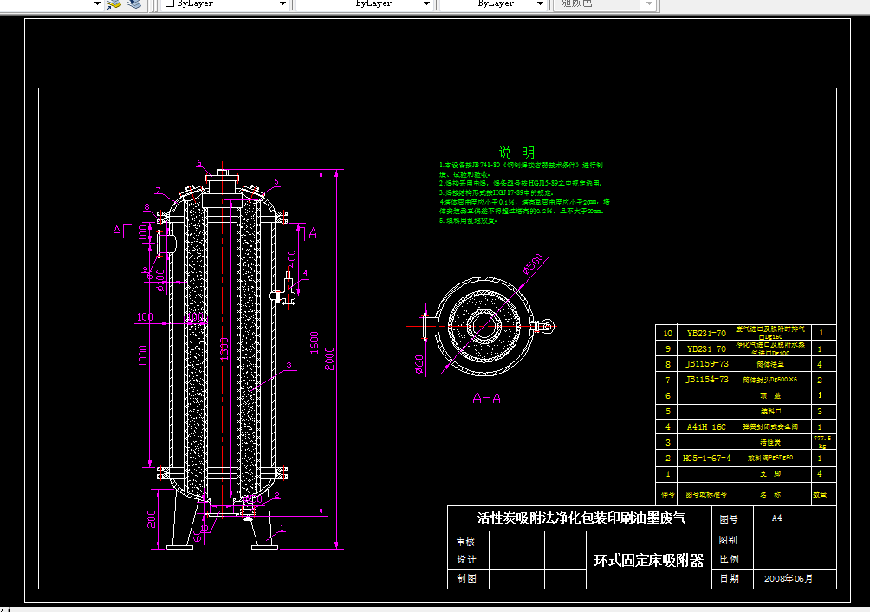Select the 200 leg height dimension
Viewport: 870px width, 612px height.
(x=152, y=519)
